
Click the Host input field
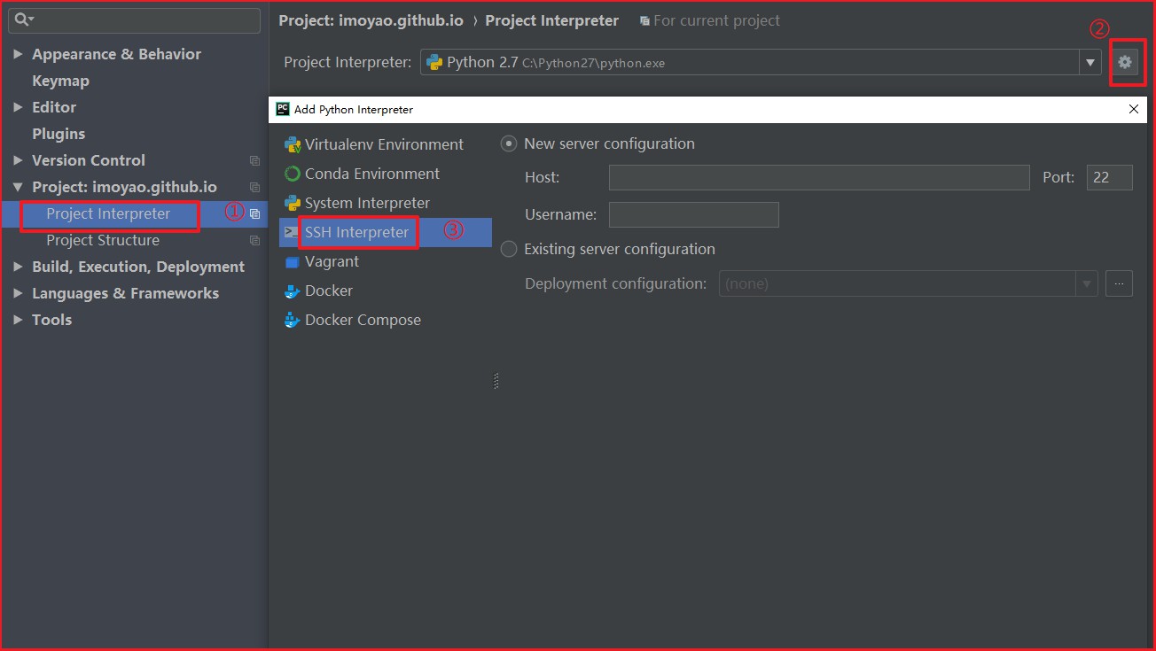pos(818,177)
